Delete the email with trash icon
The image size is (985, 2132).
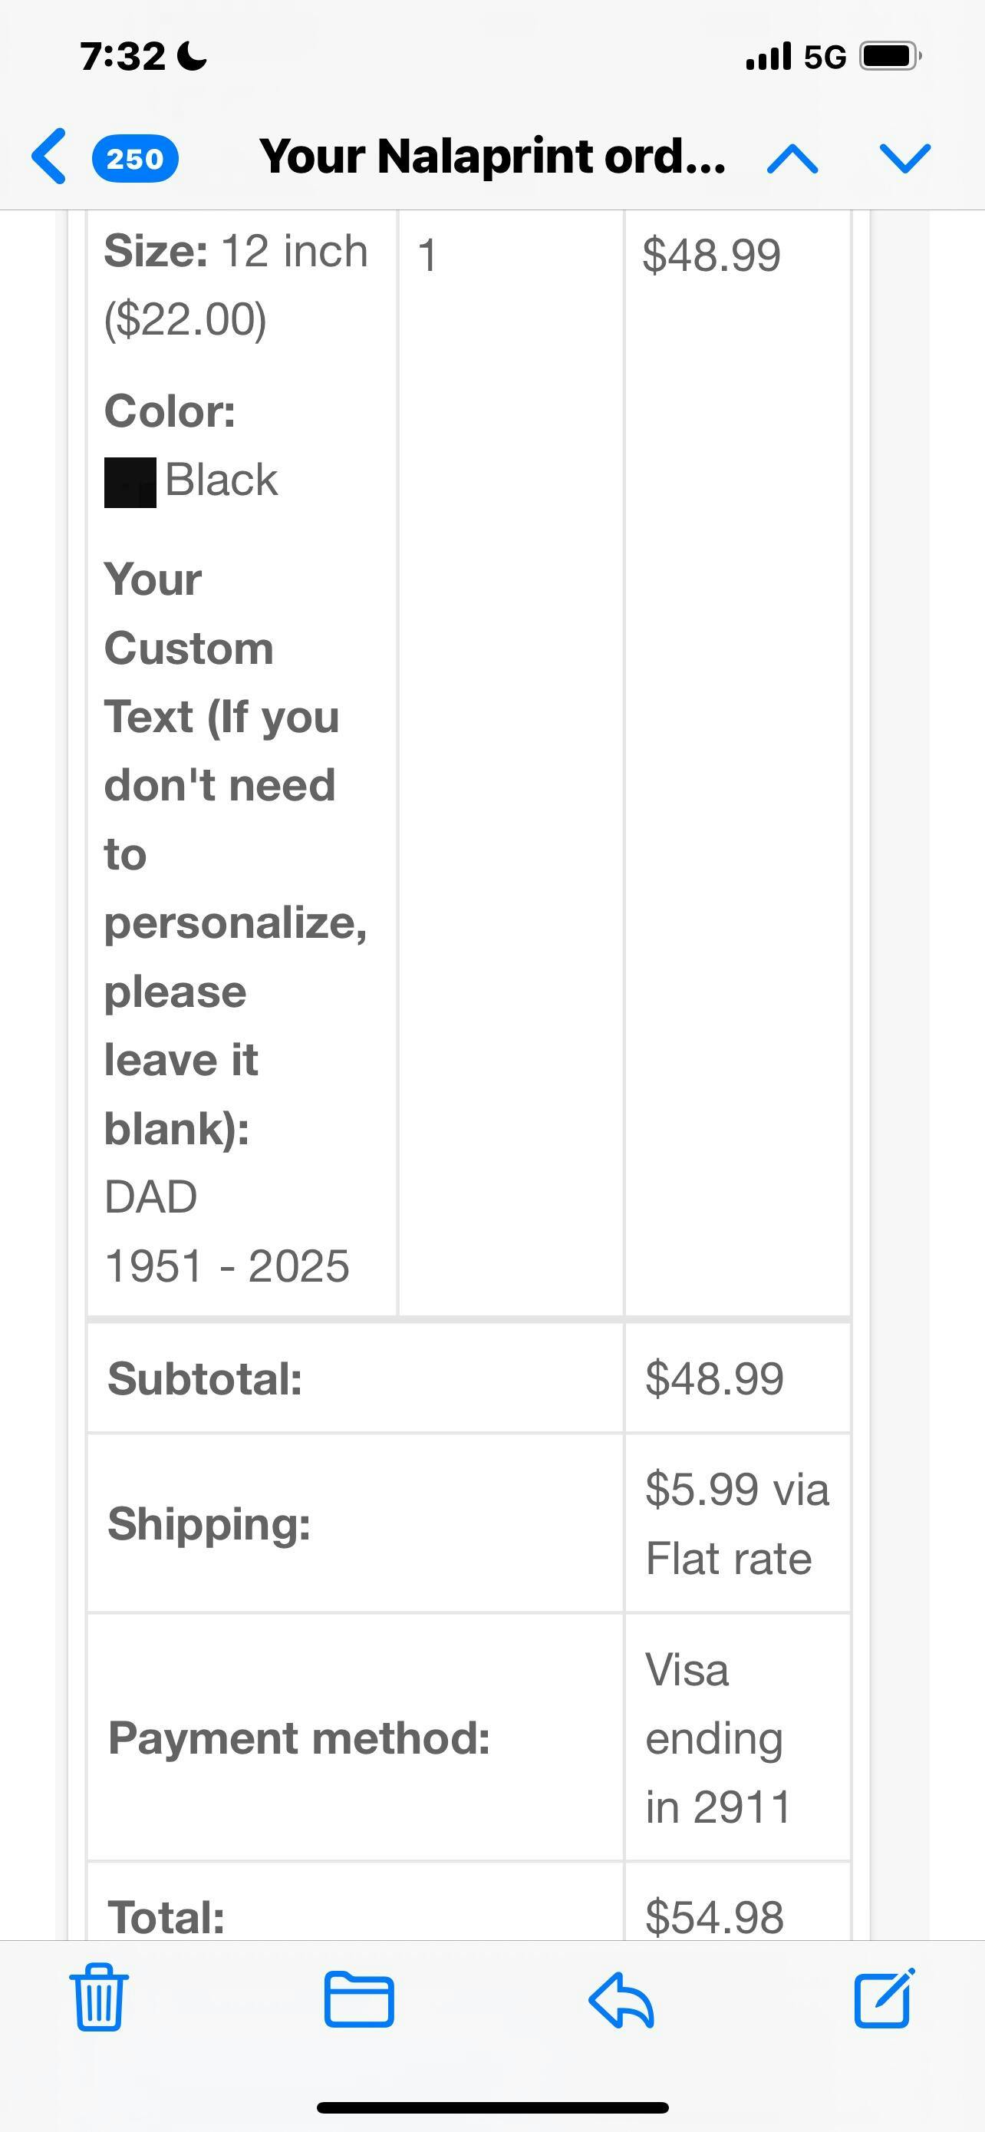pos(99,1997)
